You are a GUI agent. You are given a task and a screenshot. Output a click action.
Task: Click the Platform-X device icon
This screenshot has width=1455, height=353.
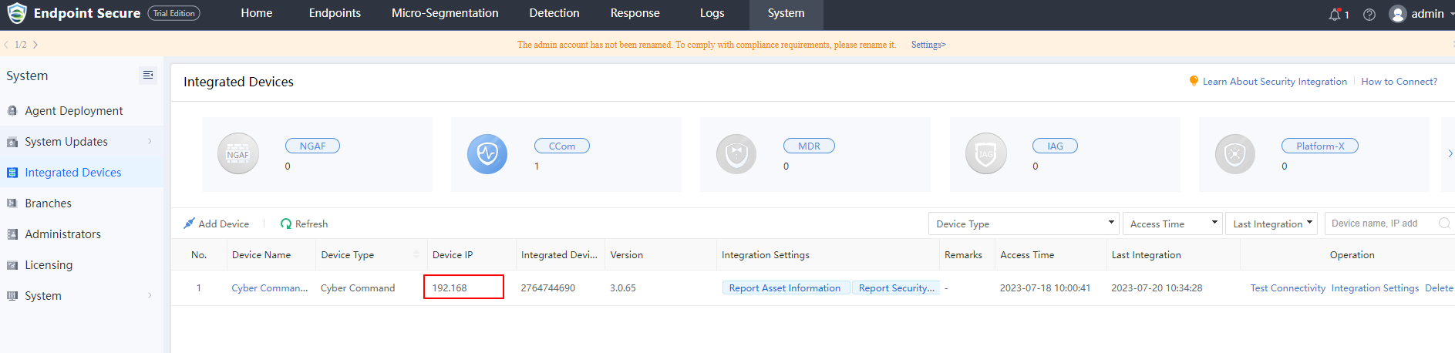[1234, 154]
